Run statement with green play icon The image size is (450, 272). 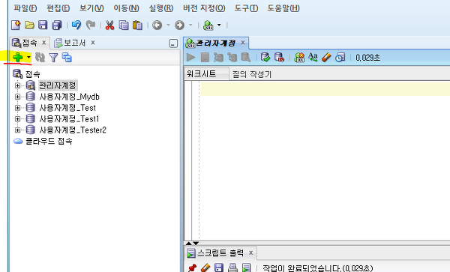[x=190, y=58]
